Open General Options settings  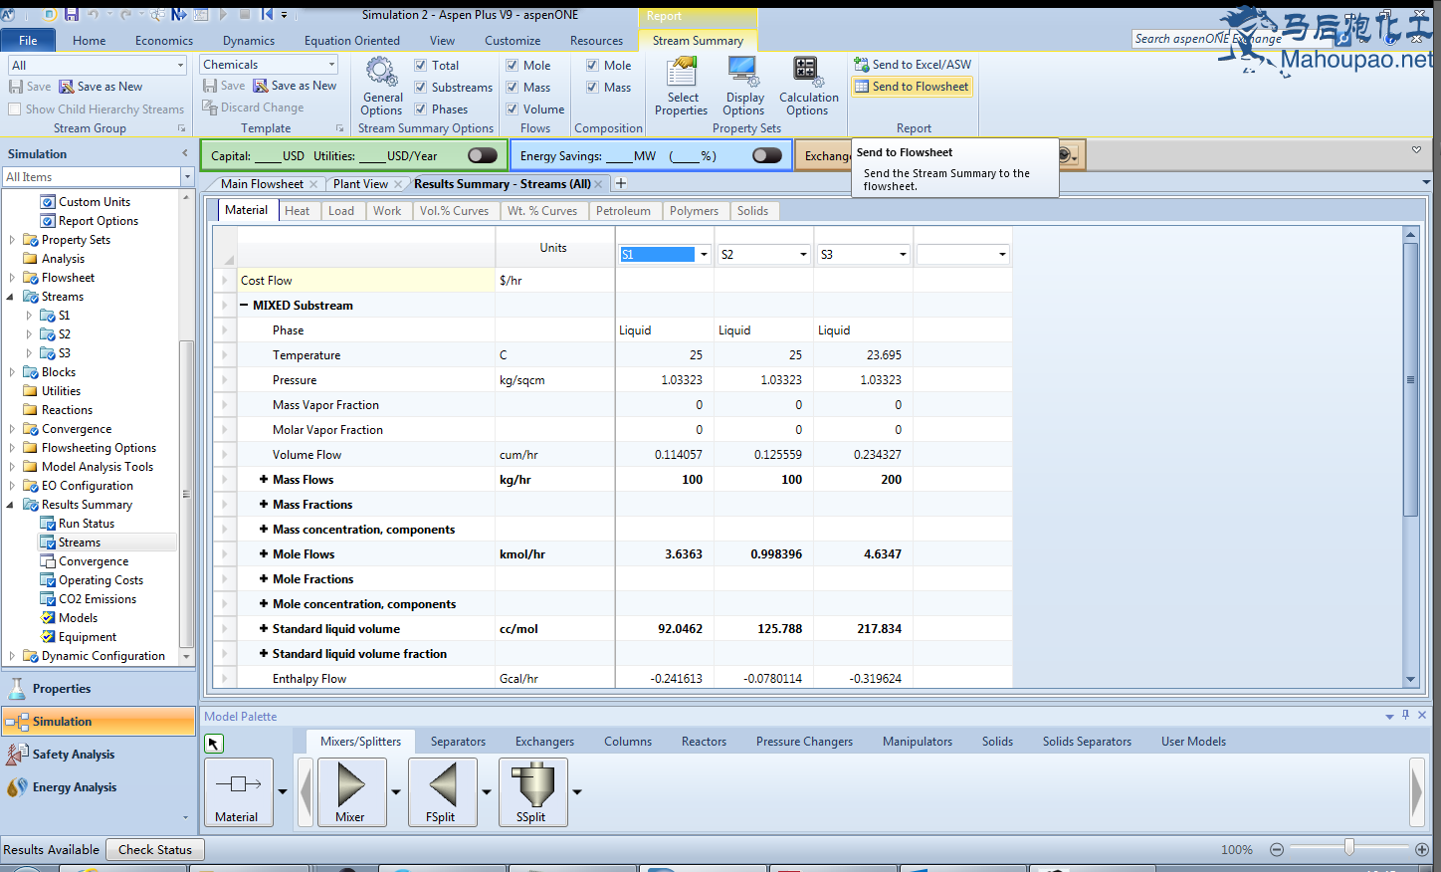click(x=382, y=87)
